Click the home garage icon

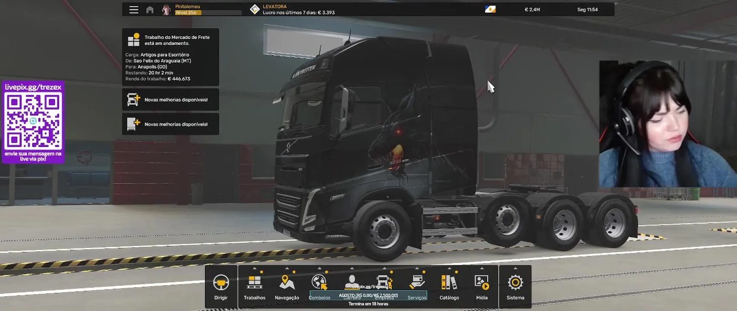[150, 10]
